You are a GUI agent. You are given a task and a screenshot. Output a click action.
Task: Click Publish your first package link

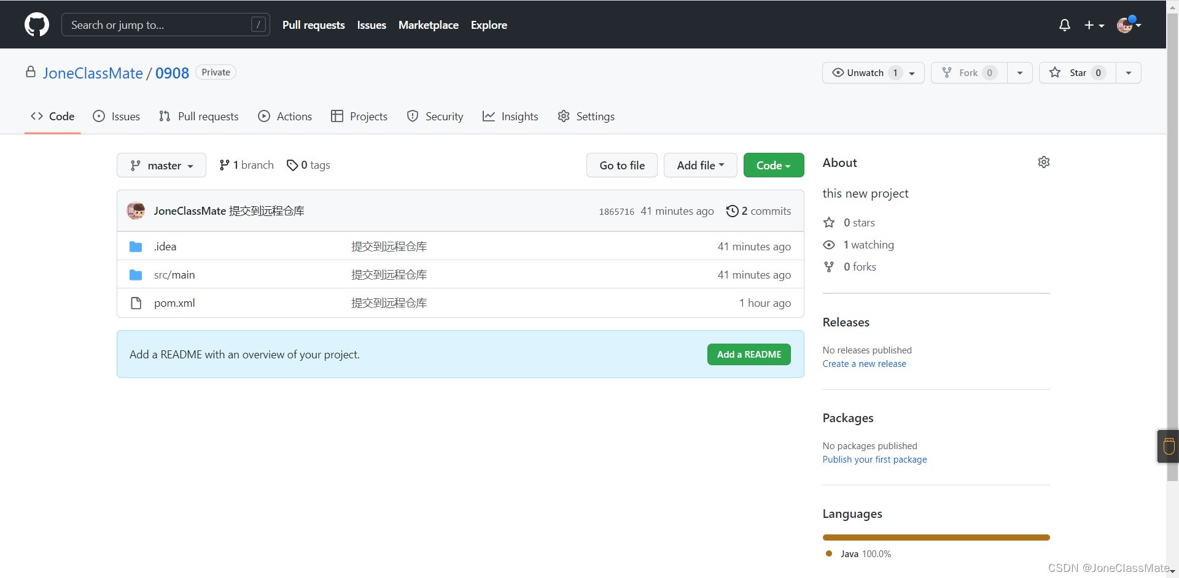pos(874,460)
